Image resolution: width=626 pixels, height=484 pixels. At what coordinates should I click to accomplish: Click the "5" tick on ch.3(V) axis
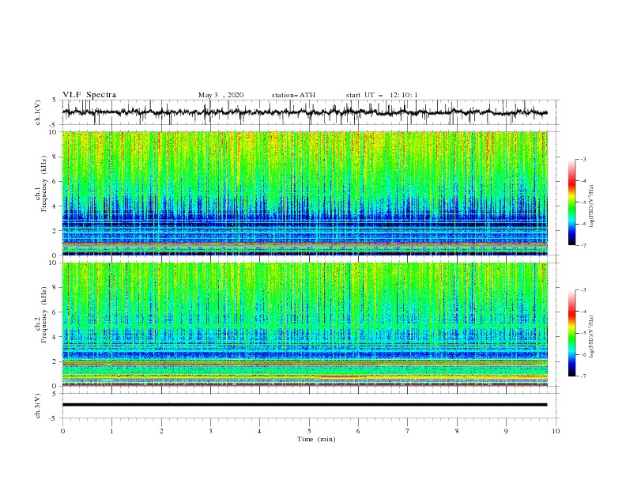(x=55, y=394)
